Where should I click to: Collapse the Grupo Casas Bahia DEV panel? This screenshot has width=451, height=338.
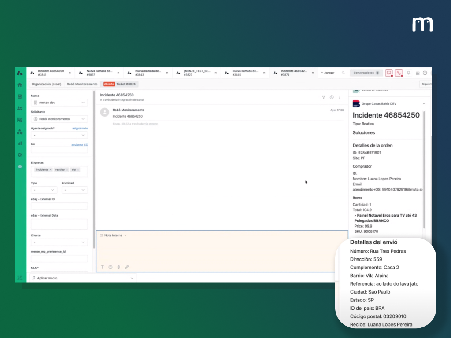424,104
